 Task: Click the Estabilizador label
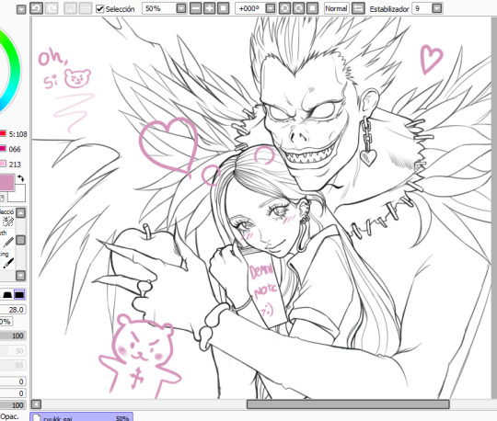[389, 9]
